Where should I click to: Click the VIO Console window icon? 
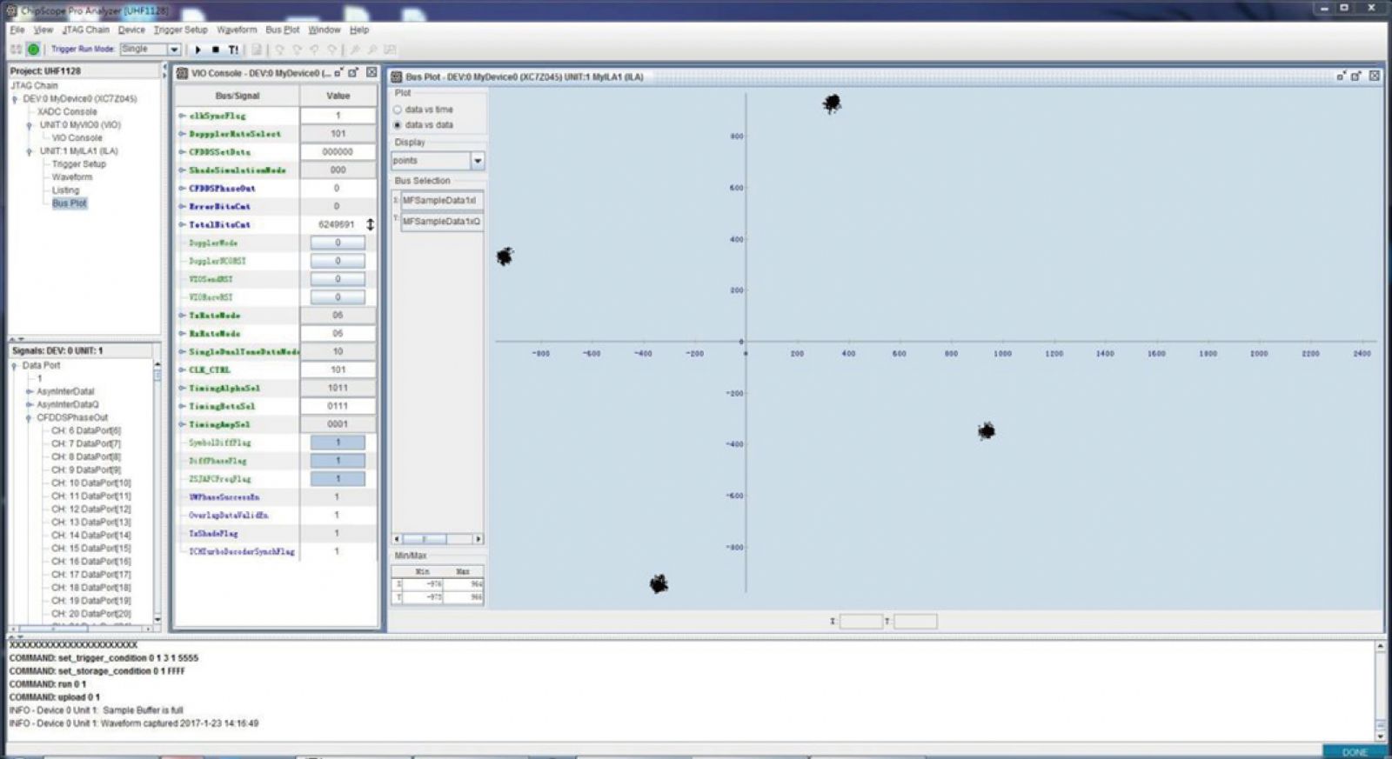tap(183, 73)
